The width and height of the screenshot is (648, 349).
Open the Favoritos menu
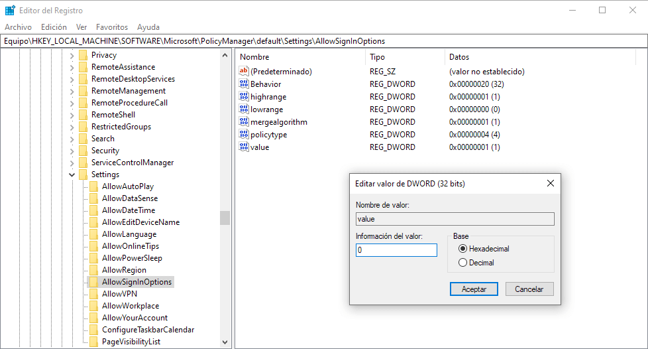click(112, 27)
